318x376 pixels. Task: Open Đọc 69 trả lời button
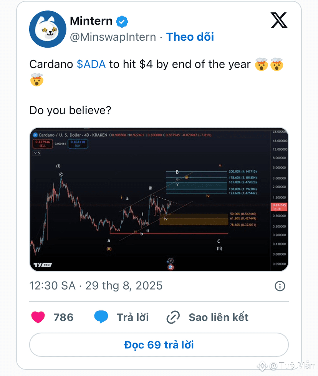[159, 345]
